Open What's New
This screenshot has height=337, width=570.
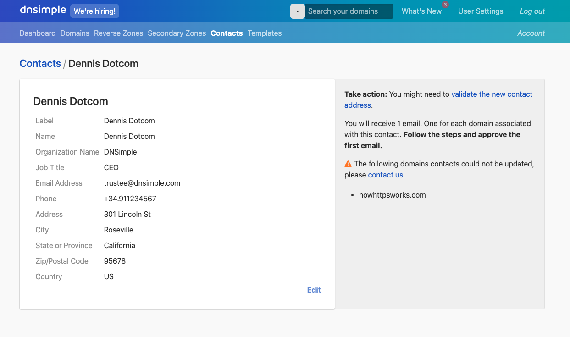point(421,11)
